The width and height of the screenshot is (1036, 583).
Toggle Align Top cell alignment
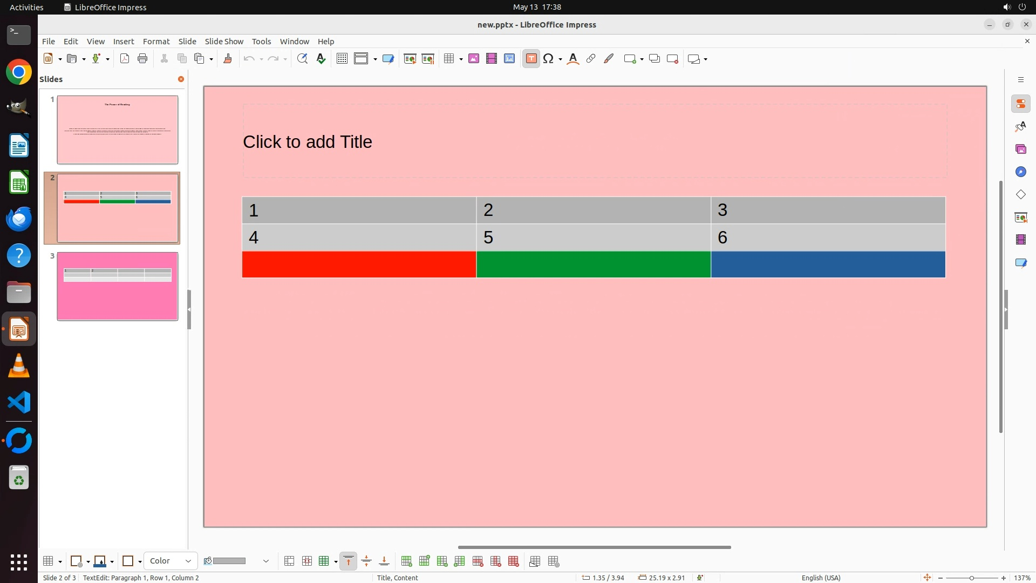click(349, 561)
